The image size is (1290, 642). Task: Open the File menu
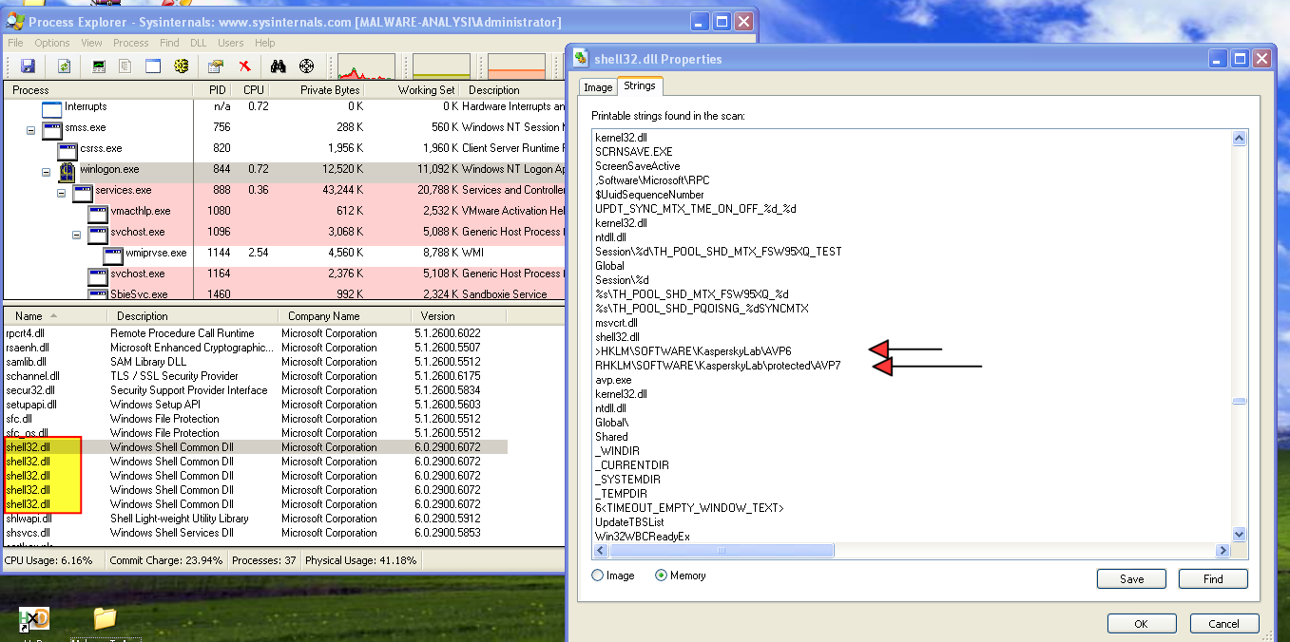click(16, 43)
